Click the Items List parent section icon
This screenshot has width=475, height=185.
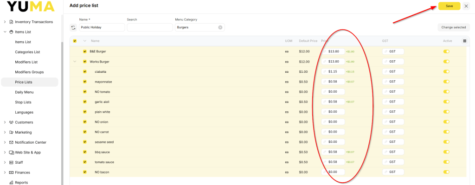12,32
